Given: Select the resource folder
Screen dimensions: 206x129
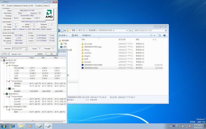Looking at the screenshot, I should [88, 62].
